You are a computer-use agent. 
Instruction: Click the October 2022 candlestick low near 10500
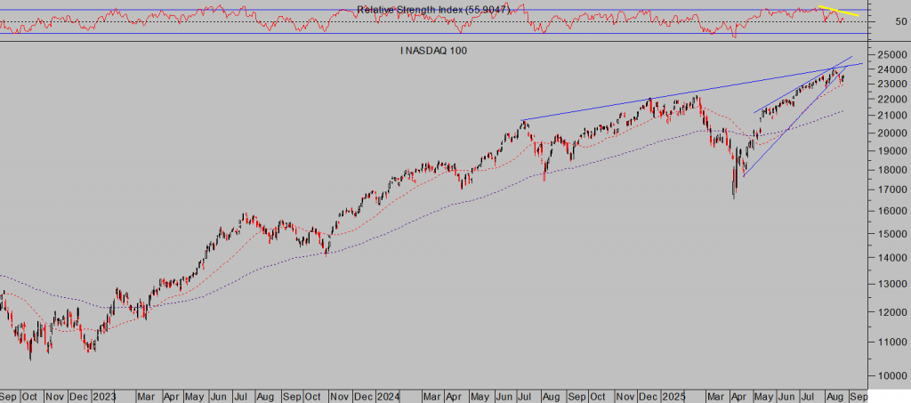[30, 359]
